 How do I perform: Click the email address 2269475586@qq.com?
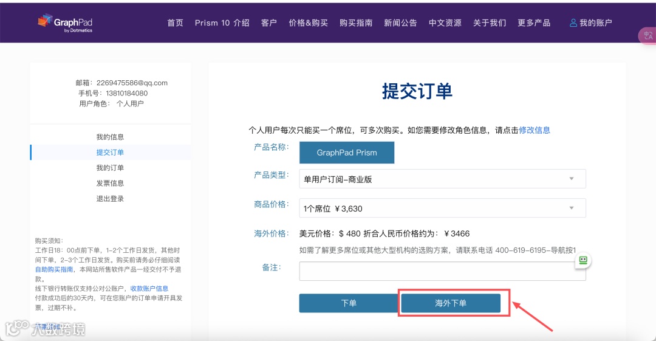[x=132, y=83]
